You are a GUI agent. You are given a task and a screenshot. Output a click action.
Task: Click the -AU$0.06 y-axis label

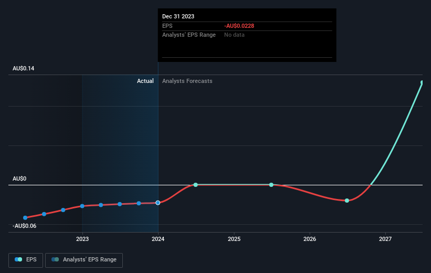25,226
